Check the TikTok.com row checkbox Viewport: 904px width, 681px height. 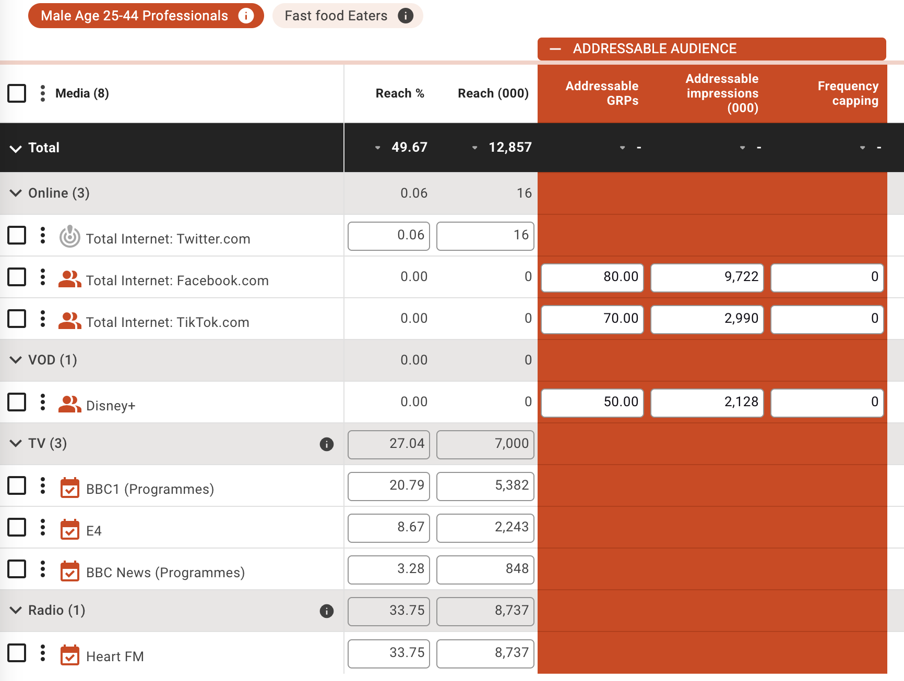tap(17, 319)
